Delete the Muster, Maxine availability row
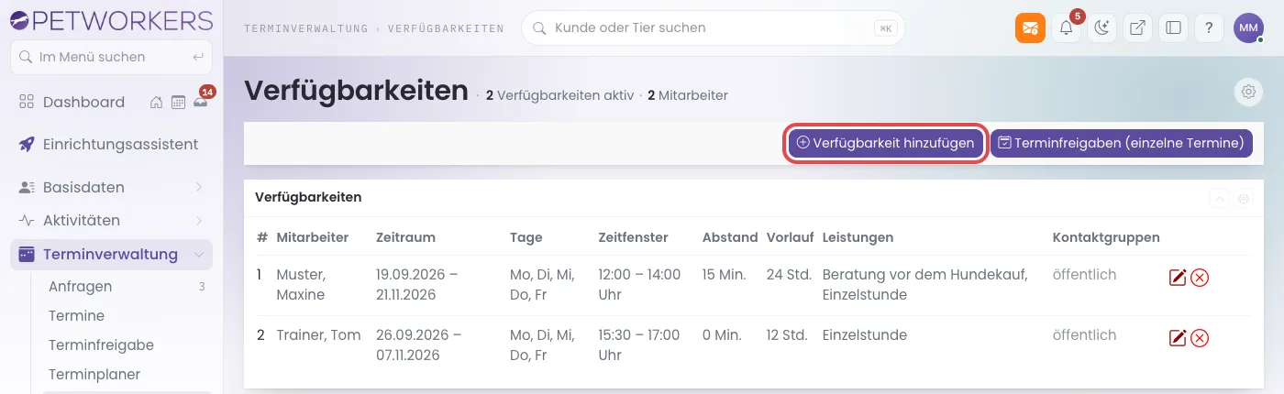 (x=1199, y=277)
